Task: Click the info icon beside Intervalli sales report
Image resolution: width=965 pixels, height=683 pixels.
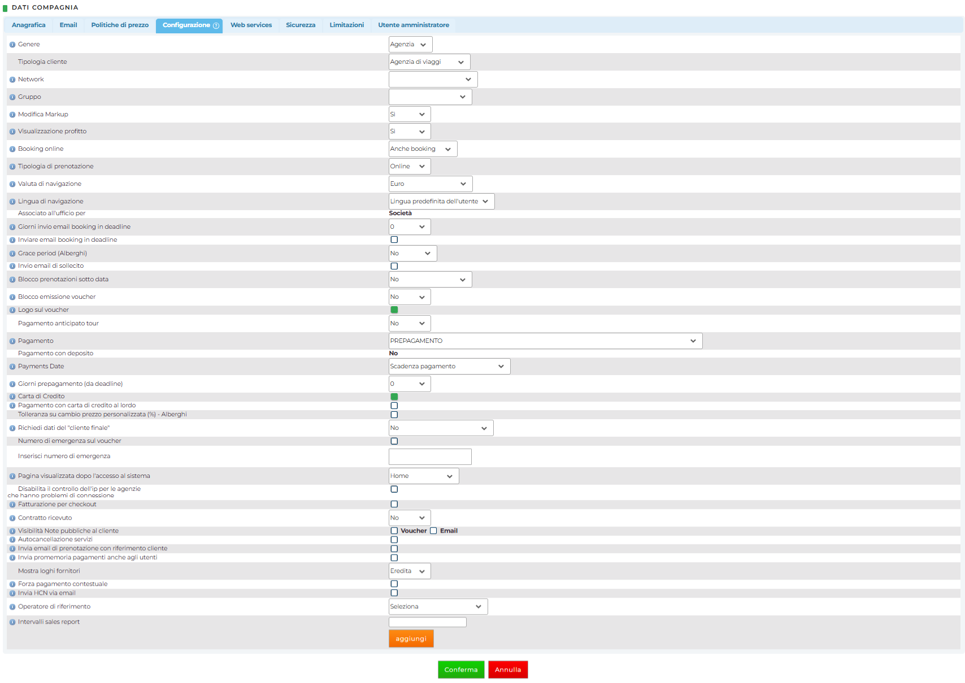Action: 12,622
